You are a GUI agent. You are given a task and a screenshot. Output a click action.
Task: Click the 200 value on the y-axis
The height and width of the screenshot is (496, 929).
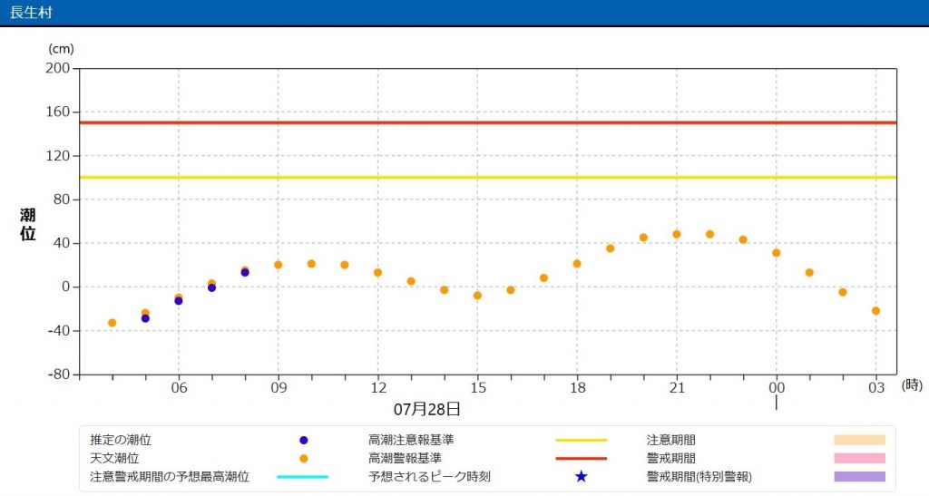point(57,68)
